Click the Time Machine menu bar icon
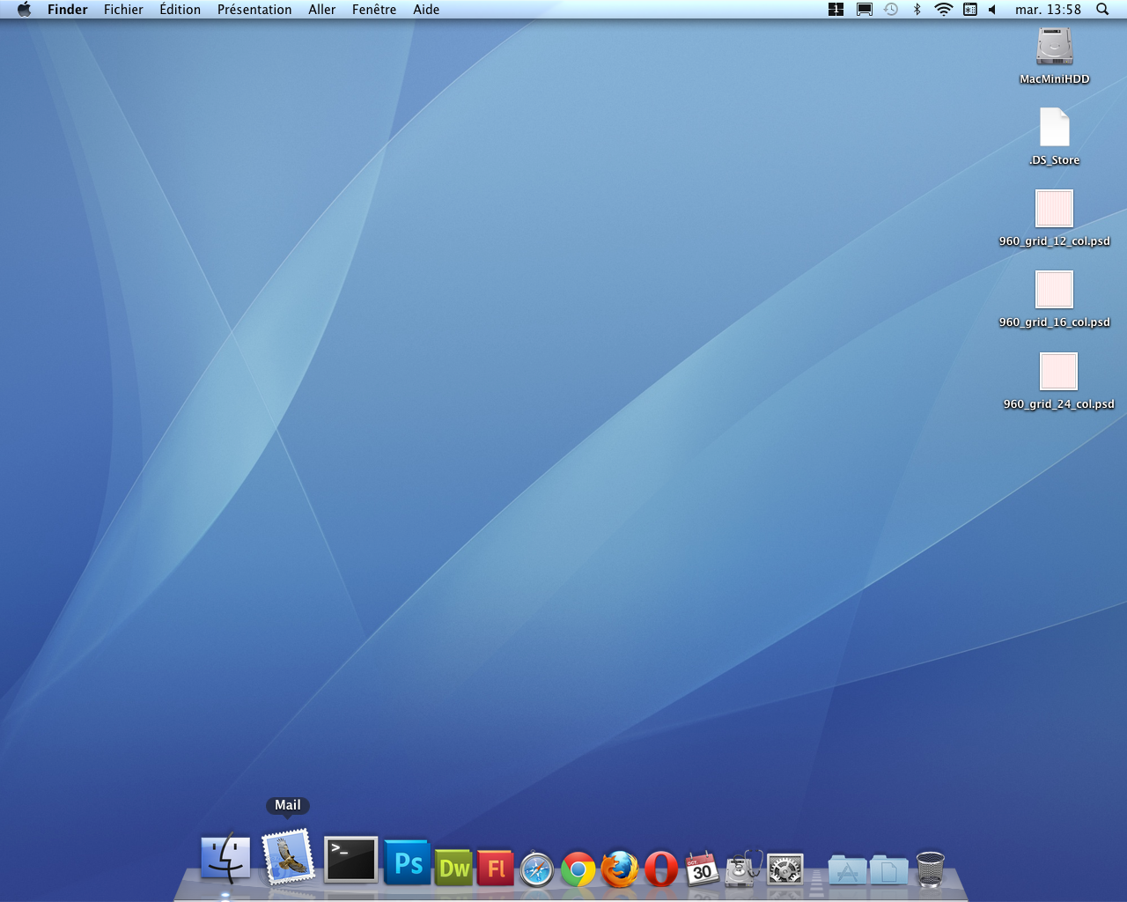The image size is (1127, 902). (x=890, y=10)
